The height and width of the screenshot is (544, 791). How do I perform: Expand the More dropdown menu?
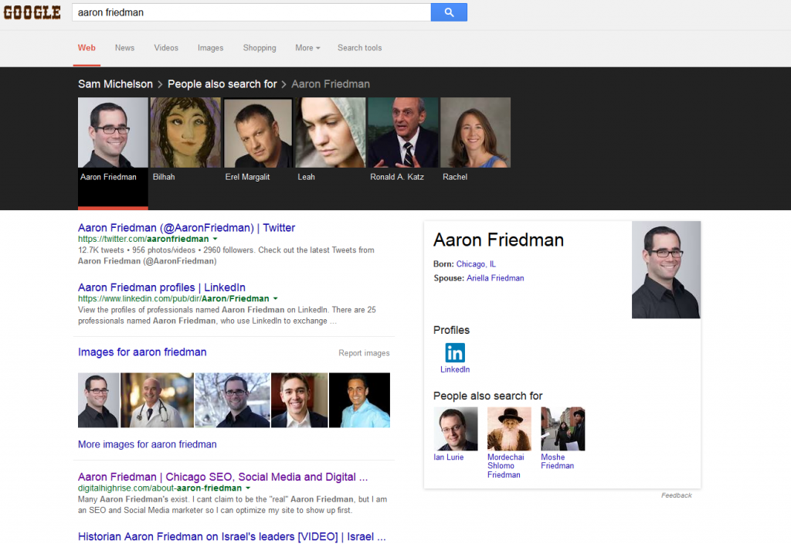click(x=307, y=48)
